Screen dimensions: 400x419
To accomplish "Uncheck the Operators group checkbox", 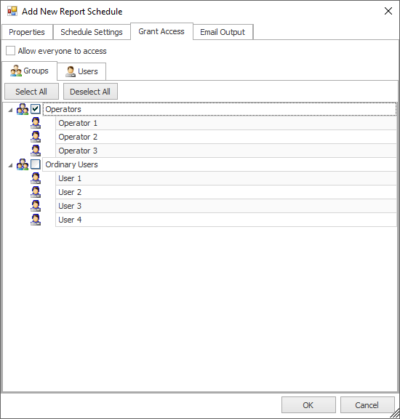I will [x=36, y=109].
